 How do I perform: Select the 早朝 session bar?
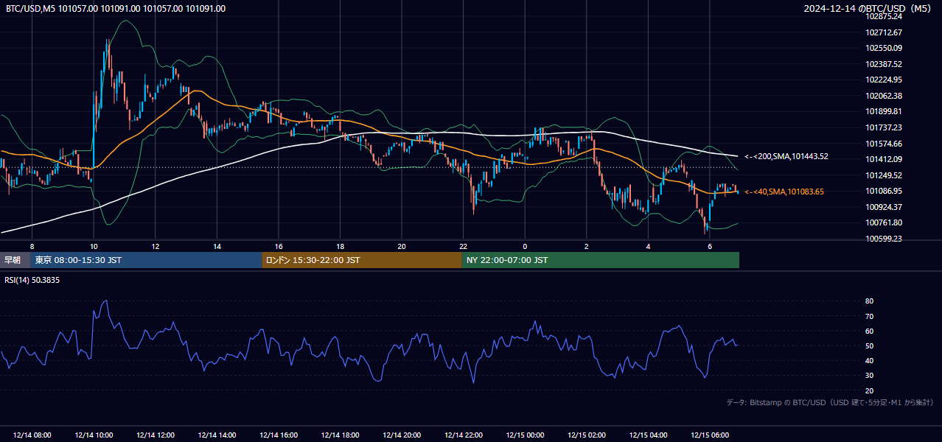pos(15,260)
